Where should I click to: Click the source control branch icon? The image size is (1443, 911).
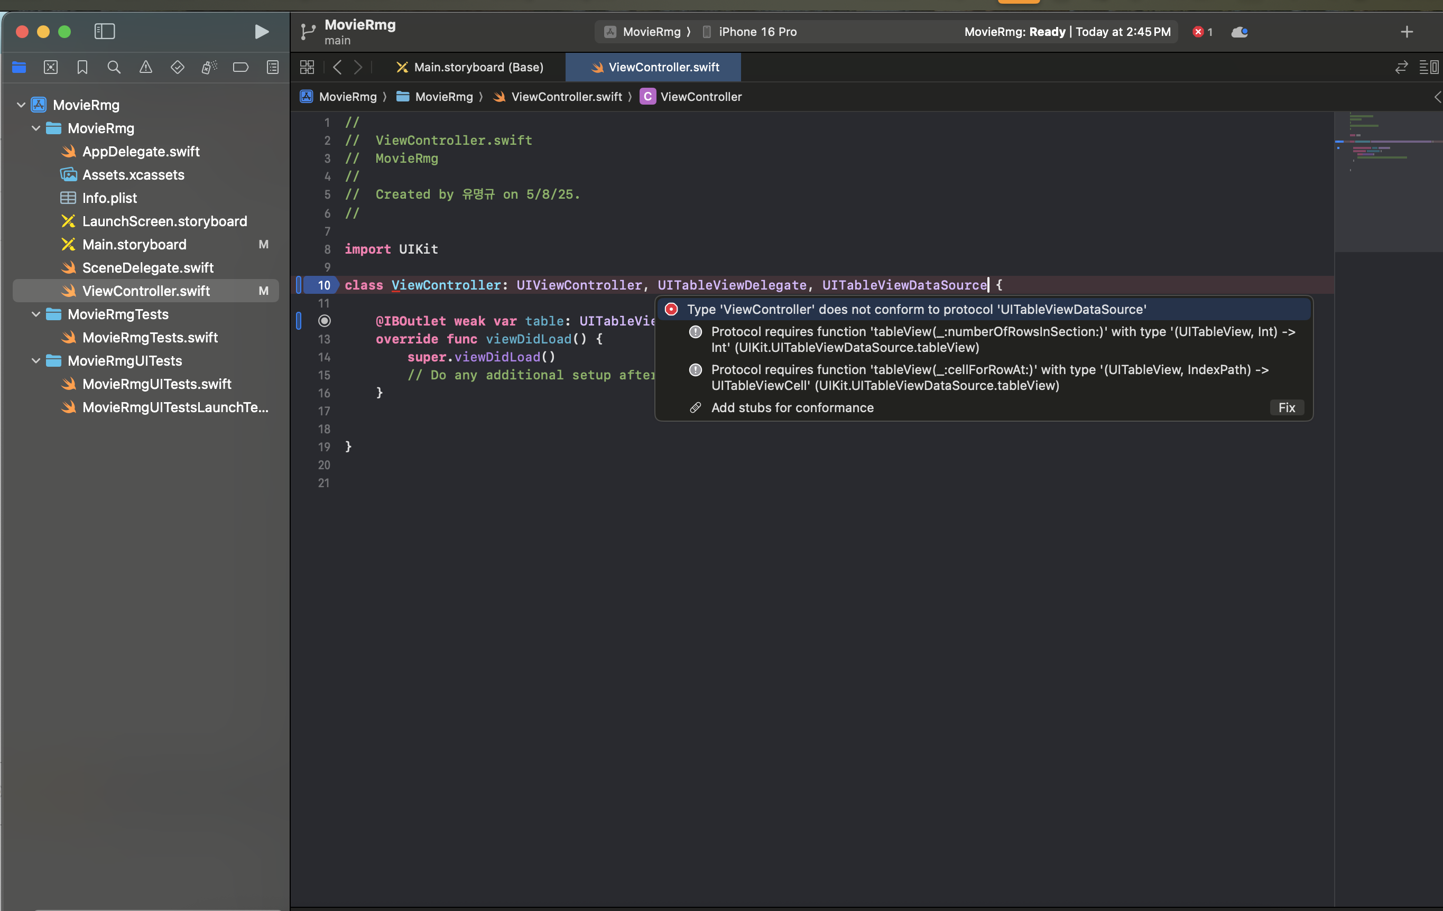coord(308,32)
